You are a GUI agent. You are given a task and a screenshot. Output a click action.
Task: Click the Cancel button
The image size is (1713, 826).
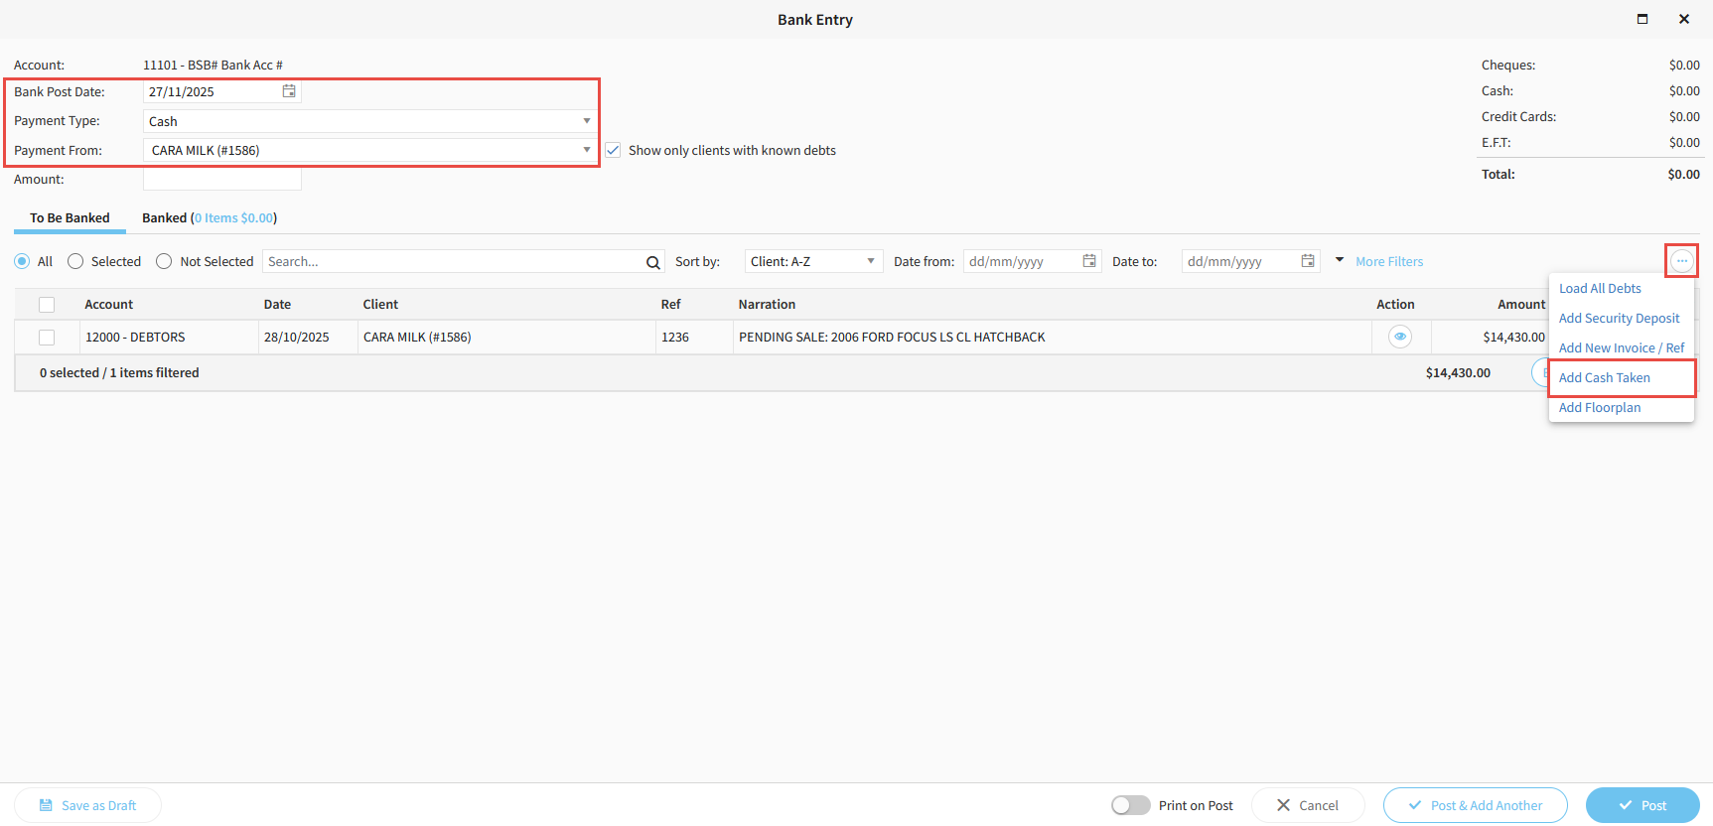(1308, 805)
